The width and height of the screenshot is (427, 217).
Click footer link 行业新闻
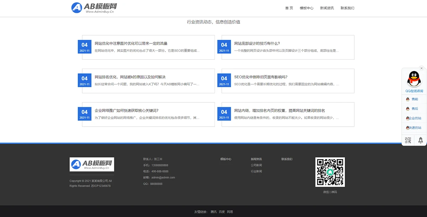click(x=256, y=171)
